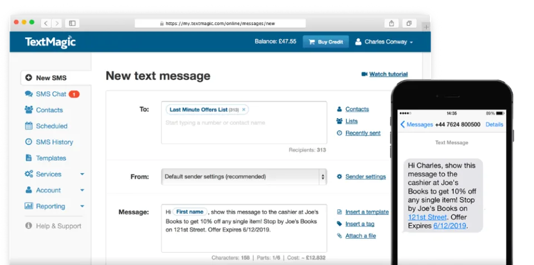This screenshot has height=265, width=534.
Task: Open the Sender settings link
Action: (x=365, y=176)
